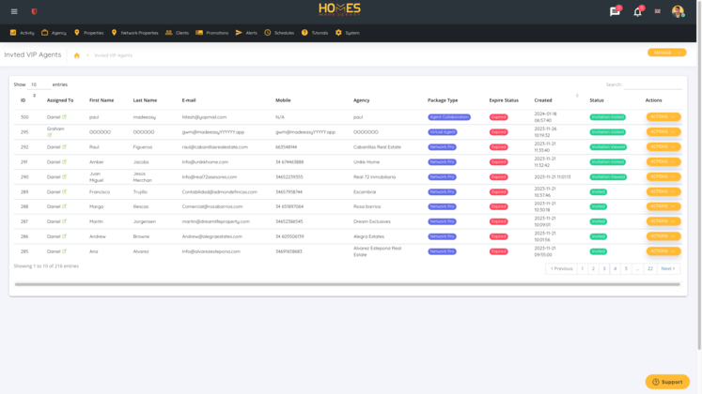The height and width of the screenshot is (394, 702).
Task: Click the red shield icon in header
Action: pyautogui.click(x=34, y=11)
